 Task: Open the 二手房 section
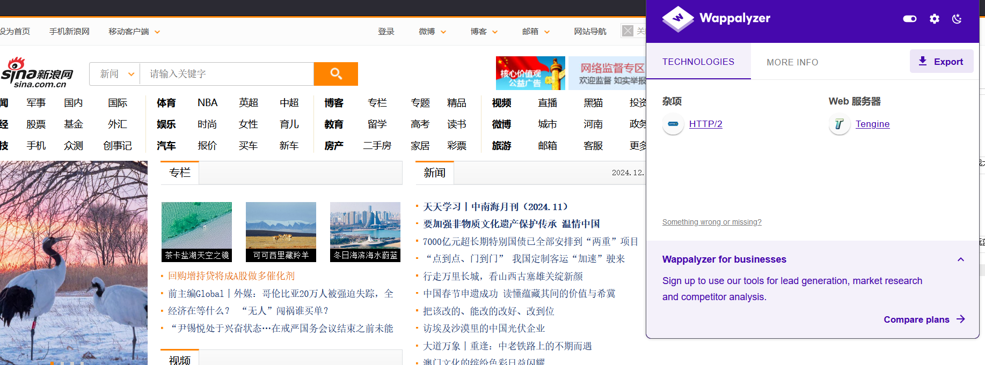pyautogui.click(x=377, y=146)
